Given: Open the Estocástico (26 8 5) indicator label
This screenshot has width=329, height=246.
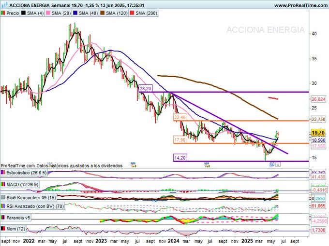Looking at the screenshot, I should tap(27, 173).
